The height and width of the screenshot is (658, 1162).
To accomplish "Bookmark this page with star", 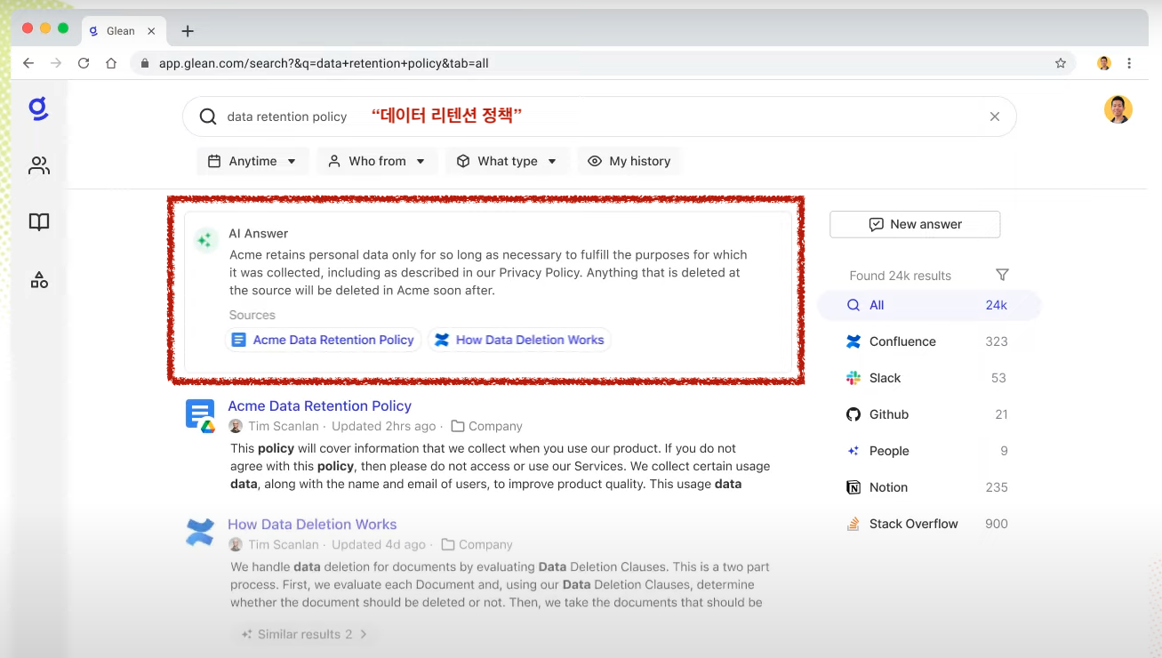I will coord(1061,63).
